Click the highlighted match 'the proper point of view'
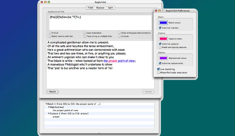The height and width of the screenshot is (136, 235). click(x=119, y=61)
